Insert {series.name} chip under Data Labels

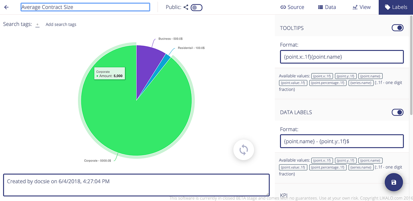coord(361,167)
